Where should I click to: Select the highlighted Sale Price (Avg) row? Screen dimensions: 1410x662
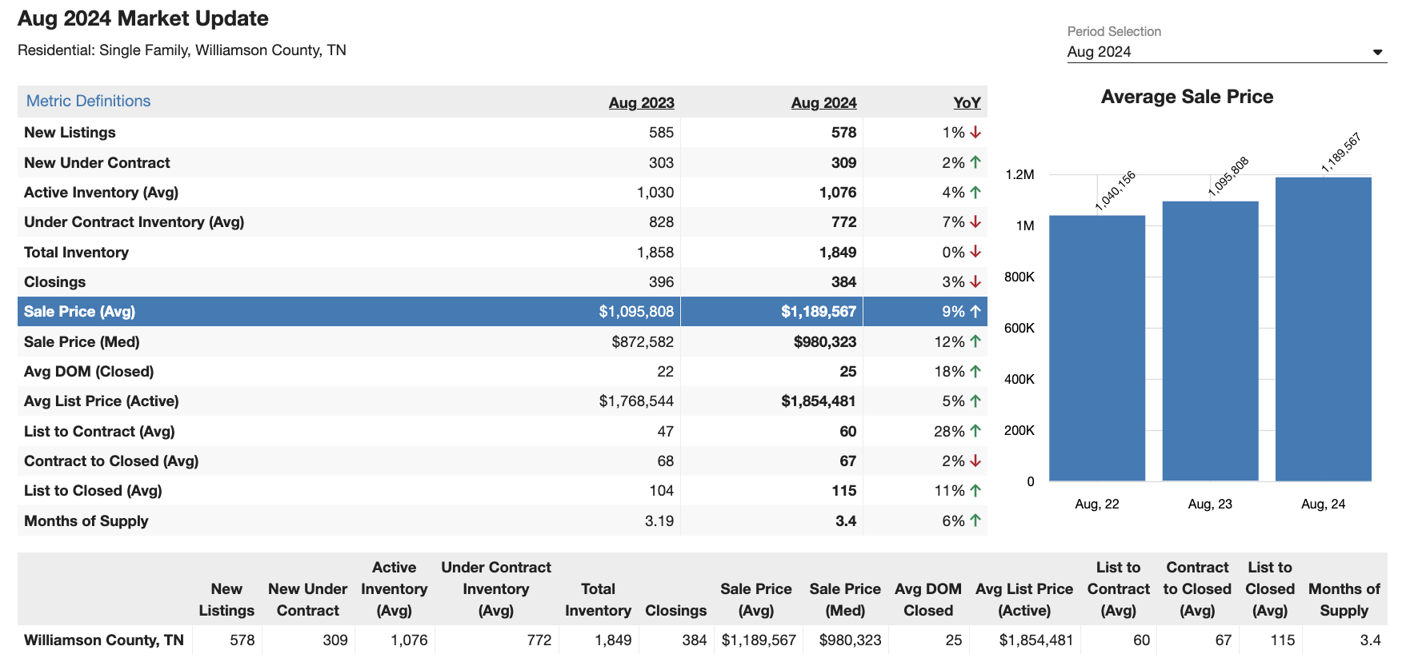tap(503, 312)
